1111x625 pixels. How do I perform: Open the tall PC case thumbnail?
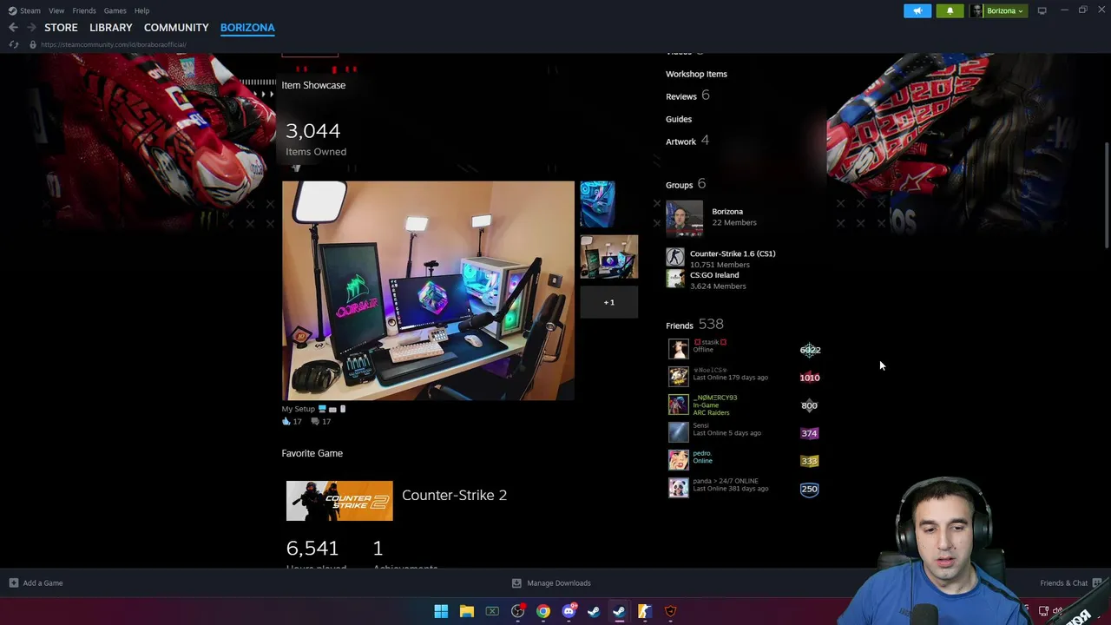[x=597, y=204]
